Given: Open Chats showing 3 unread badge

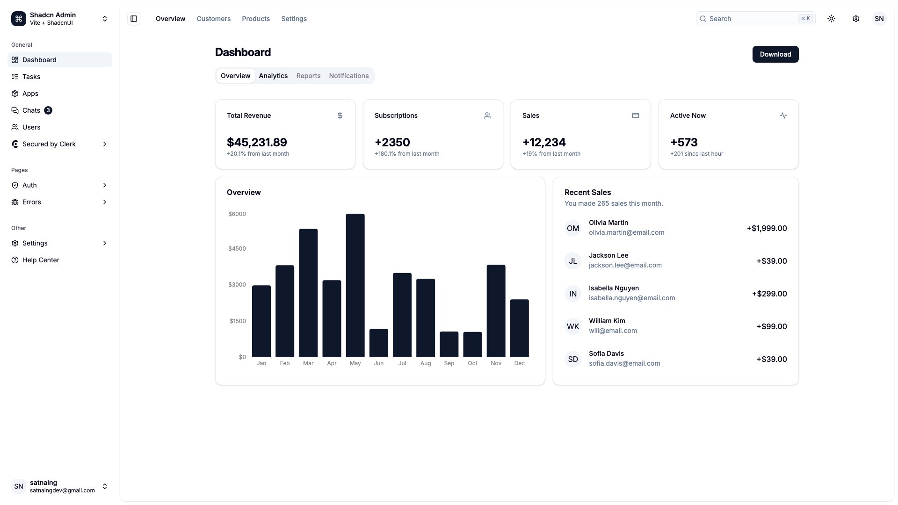Looking at the screenshot, I should tap(32, 110).
